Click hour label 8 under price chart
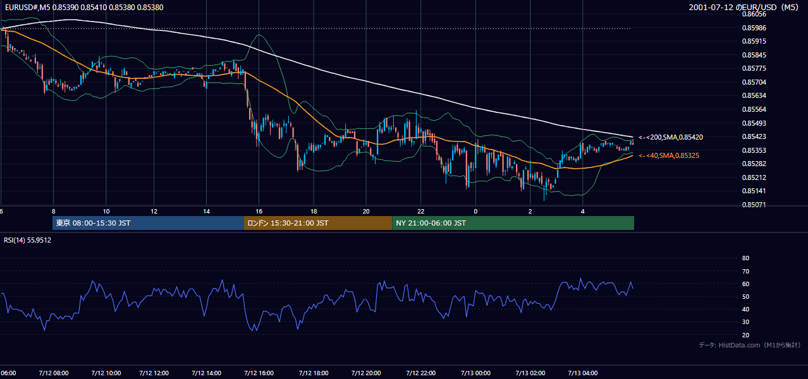The image size is (808, 379). (x=53, y=212)
